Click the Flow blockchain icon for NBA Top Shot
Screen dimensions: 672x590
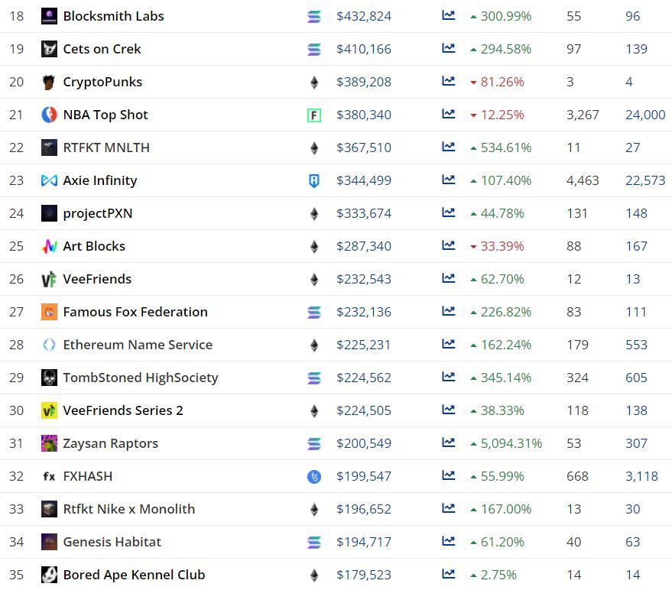coord(314,115)
